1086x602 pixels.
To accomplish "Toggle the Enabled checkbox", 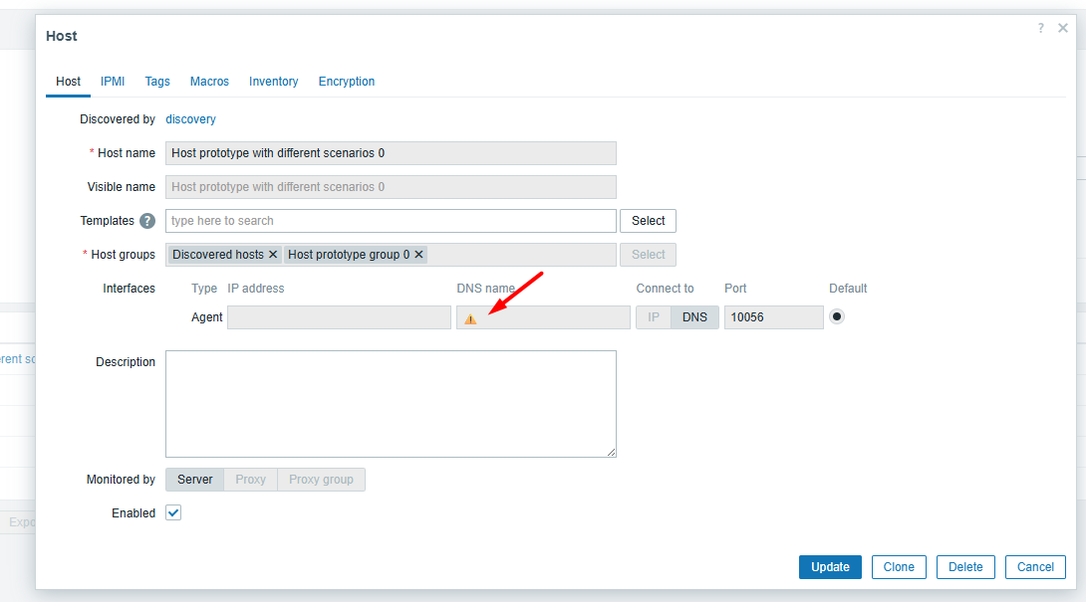I will click(x=173, y=513).
